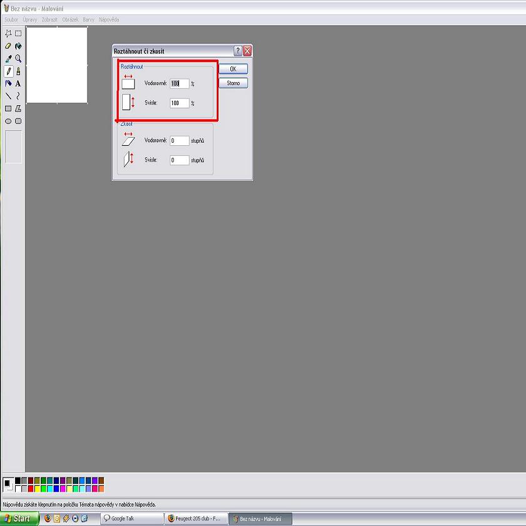Pick the red color swatch
The width and height of the screenshot is (526, 526).
(31, 488)
